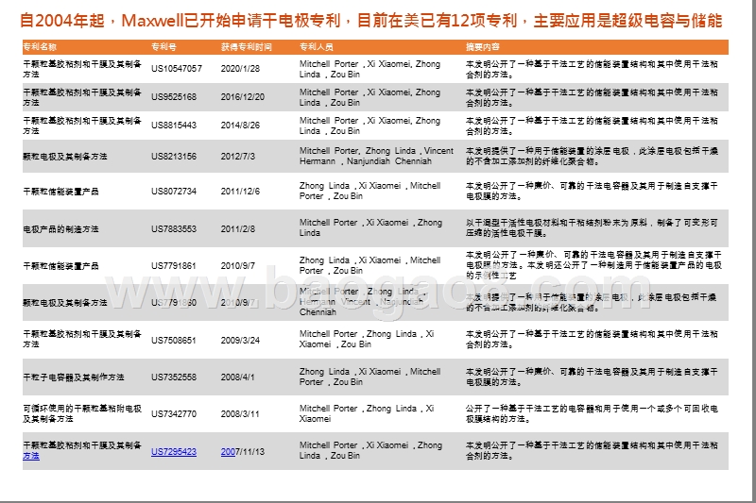Click the date 2014/8/26

point(240,126)
